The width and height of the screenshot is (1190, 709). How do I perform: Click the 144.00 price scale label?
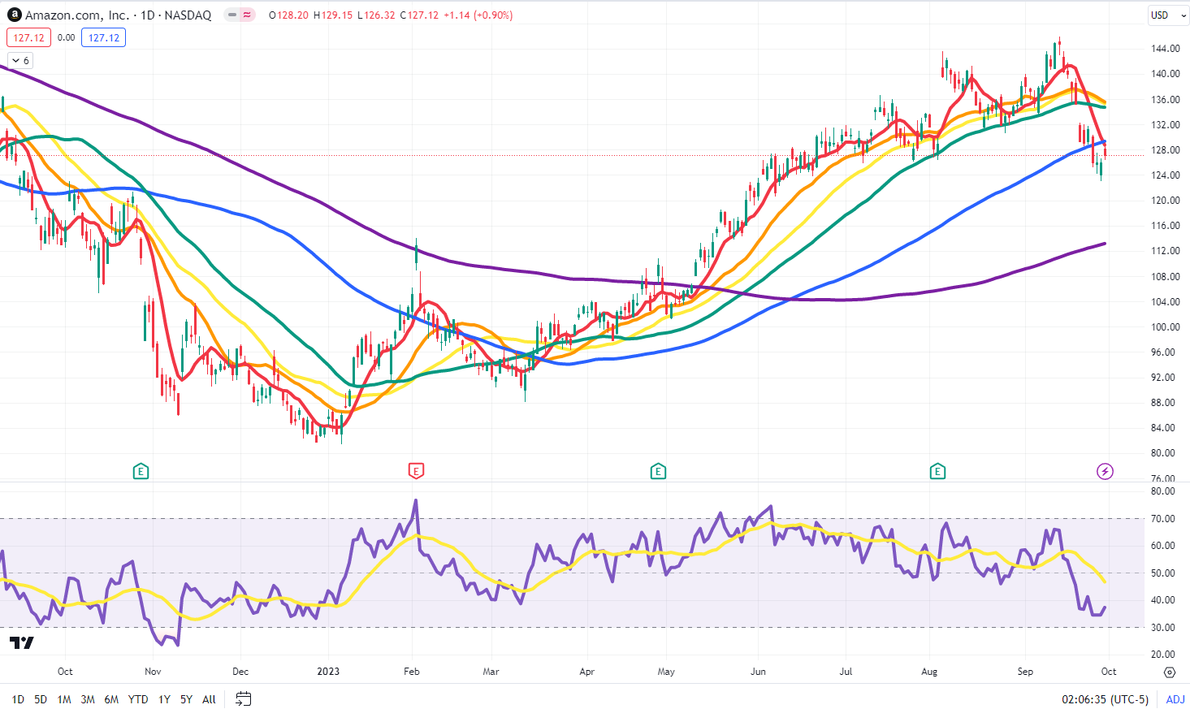click(x=1165, y=49)
